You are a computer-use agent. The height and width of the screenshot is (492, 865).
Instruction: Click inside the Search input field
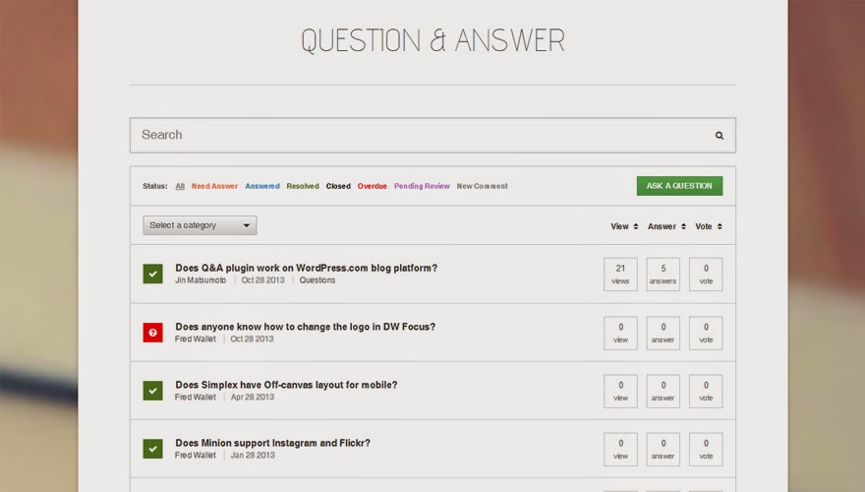413,135
